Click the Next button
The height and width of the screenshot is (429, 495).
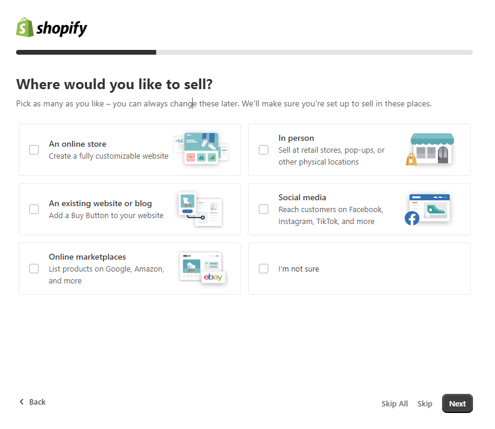click(458, 403)
